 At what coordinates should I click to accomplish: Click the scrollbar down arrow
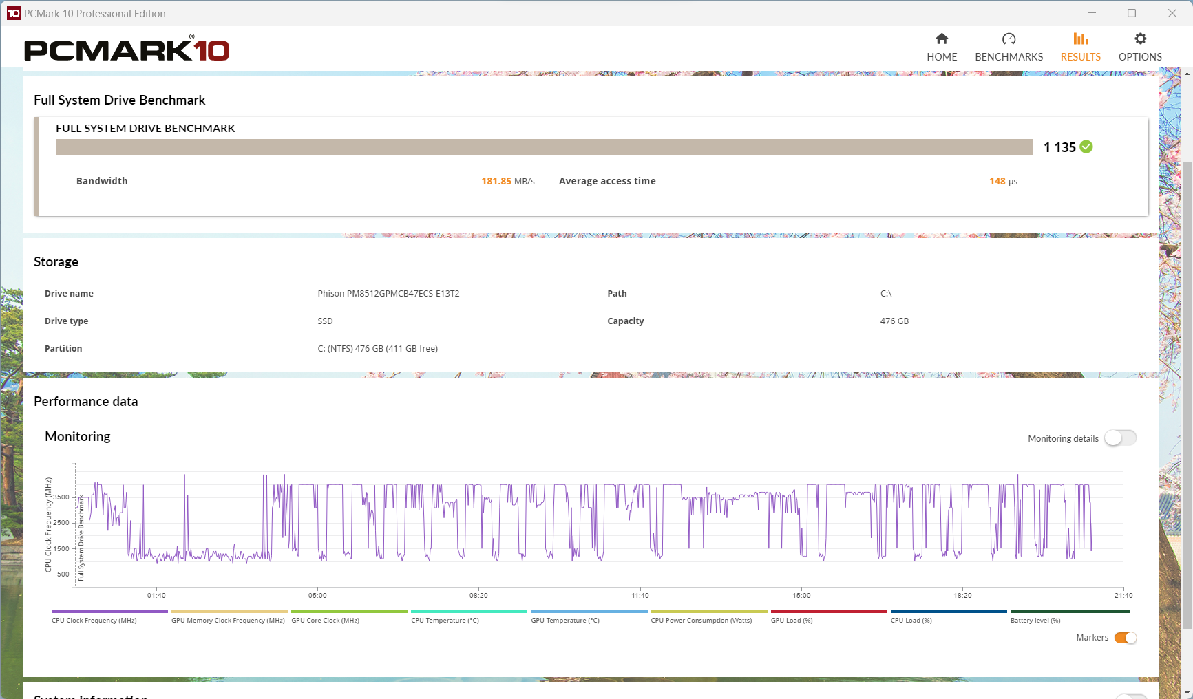(x=1187, y=692)
